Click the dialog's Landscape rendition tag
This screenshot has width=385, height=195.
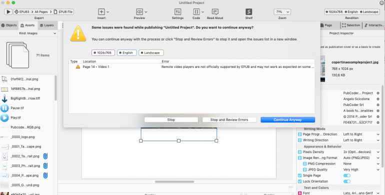tap(151, 53)
